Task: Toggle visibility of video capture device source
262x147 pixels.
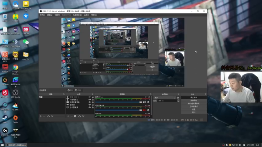Action: 89,102
